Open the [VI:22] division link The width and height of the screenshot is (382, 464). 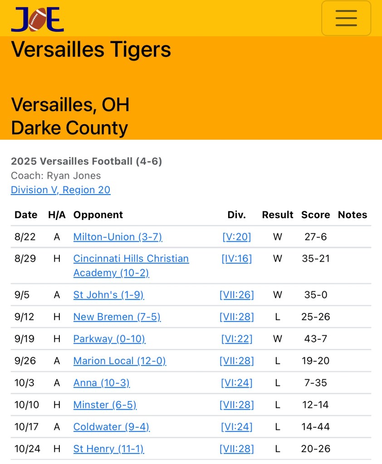(236, 339)
